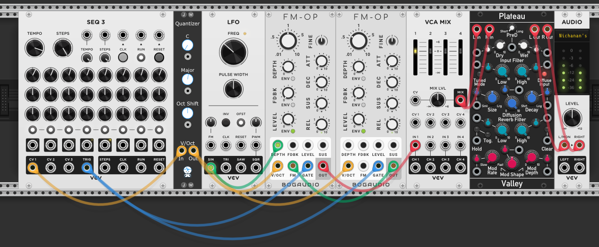Toggle the Plateau Diffuse Input button
The width and height of the screenshot is (599, 247).
pyautogui.click(x=544, y=74)
